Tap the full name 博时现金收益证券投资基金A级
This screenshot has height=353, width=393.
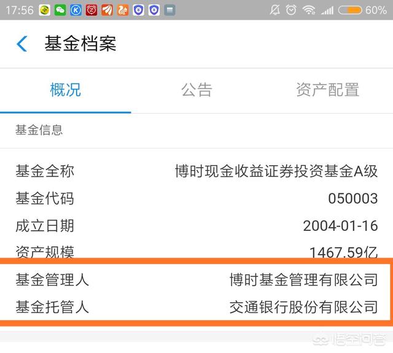tap(276, 171)
